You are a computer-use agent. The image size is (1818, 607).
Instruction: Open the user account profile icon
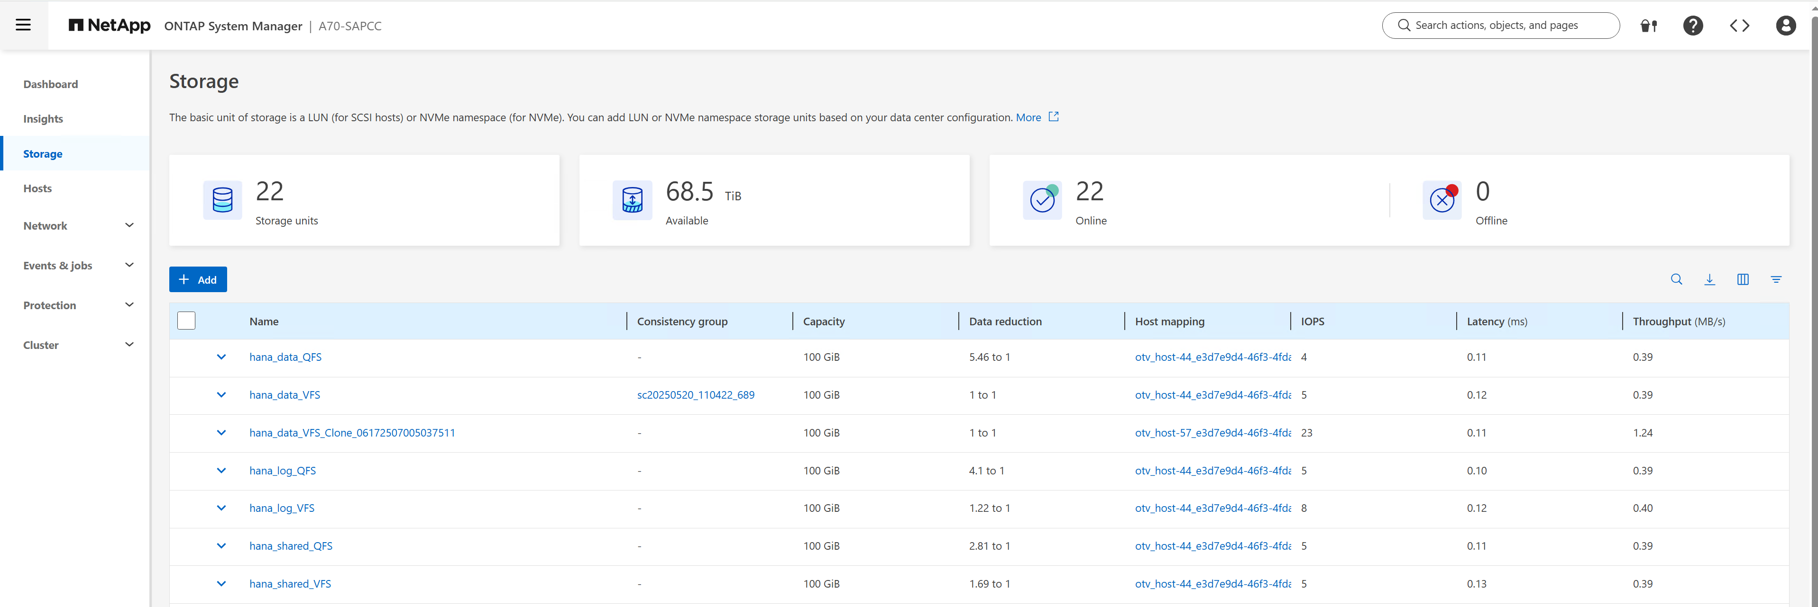1785,26
